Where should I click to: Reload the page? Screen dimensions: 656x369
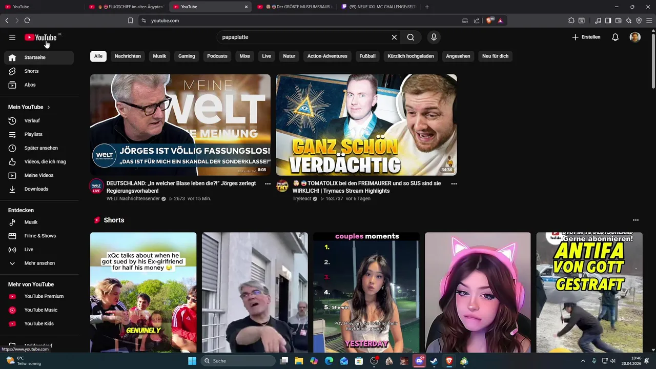tap(27, 20)
